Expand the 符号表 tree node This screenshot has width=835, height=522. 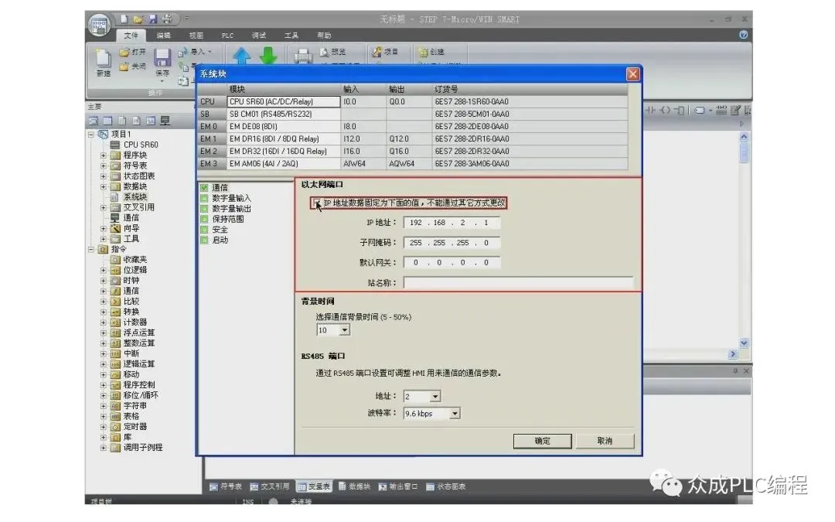[104, 165]
